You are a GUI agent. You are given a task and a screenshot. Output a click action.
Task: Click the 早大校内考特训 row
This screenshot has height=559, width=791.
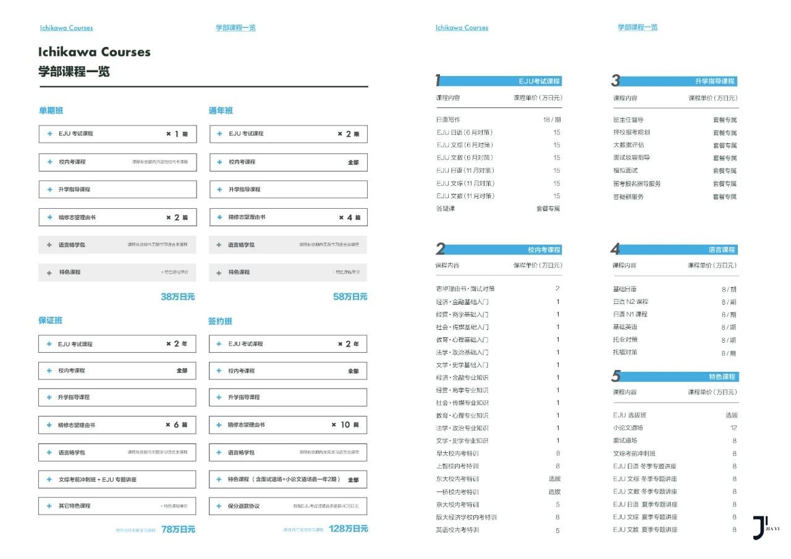[x=499, y=453]
